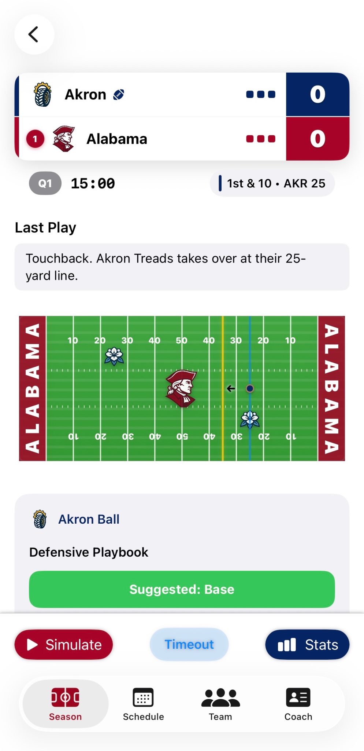Tap the ball marker on the field
Image resolution: width=364 pixels, height=751 pixels.
tap(250, 388)
